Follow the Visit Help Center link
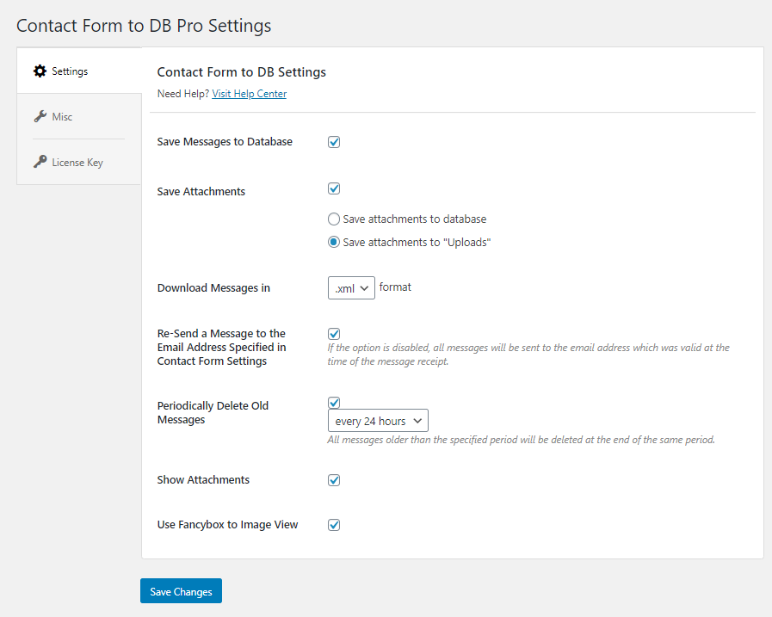Viewport: 772px width, 617px height. 249,94
